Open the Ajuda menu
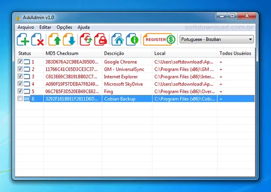Viewport: 271px width, 192px height. coord(83,27)
